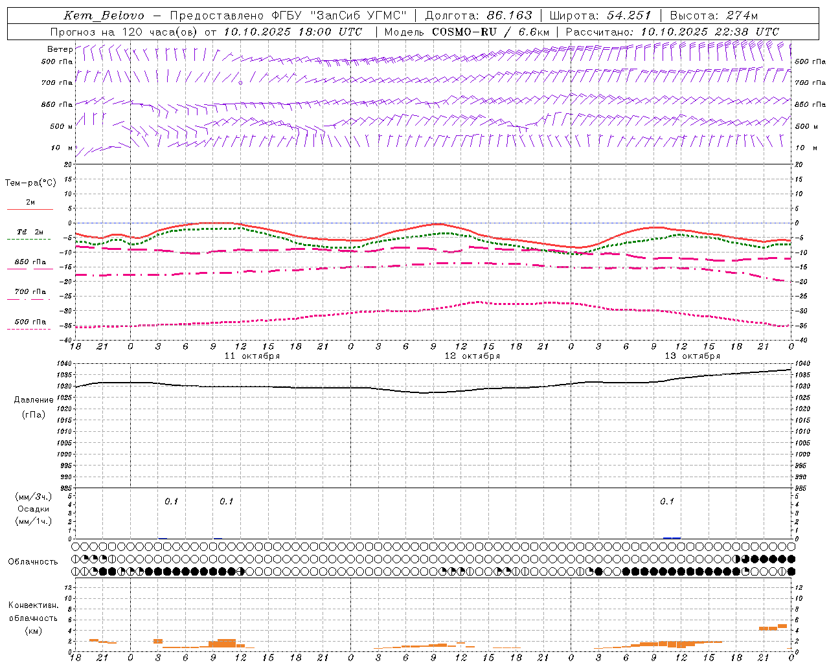829x663 pixels.
Task: Click the forecast start time 10.10.2025 18:00 UTC
Action: (292, 32)
